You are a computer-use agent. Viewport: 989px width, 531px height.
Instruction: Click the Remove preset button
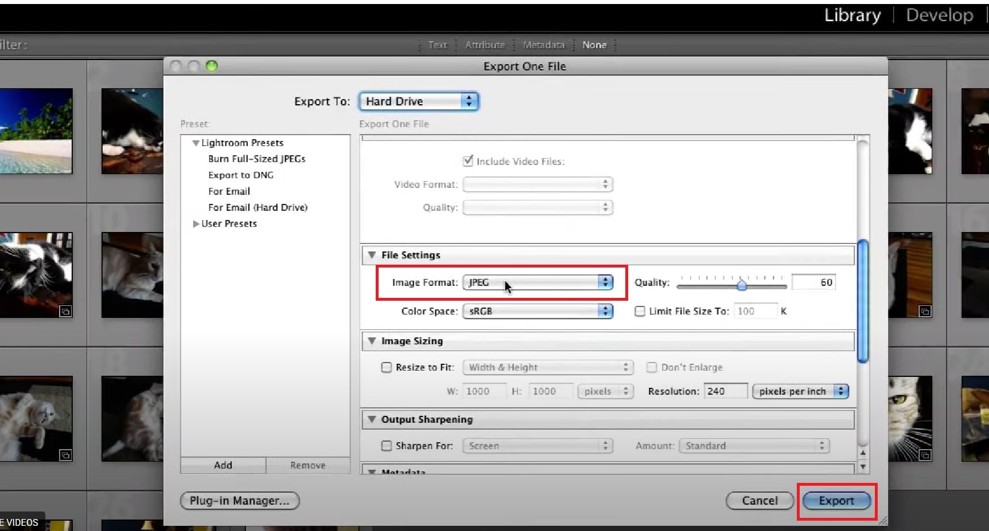(308, 465)
